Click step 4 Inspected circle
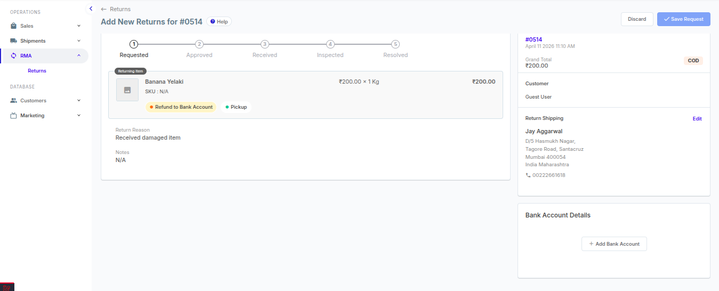The width and height of the screenshot is (719, 291). tap(330, 44)
